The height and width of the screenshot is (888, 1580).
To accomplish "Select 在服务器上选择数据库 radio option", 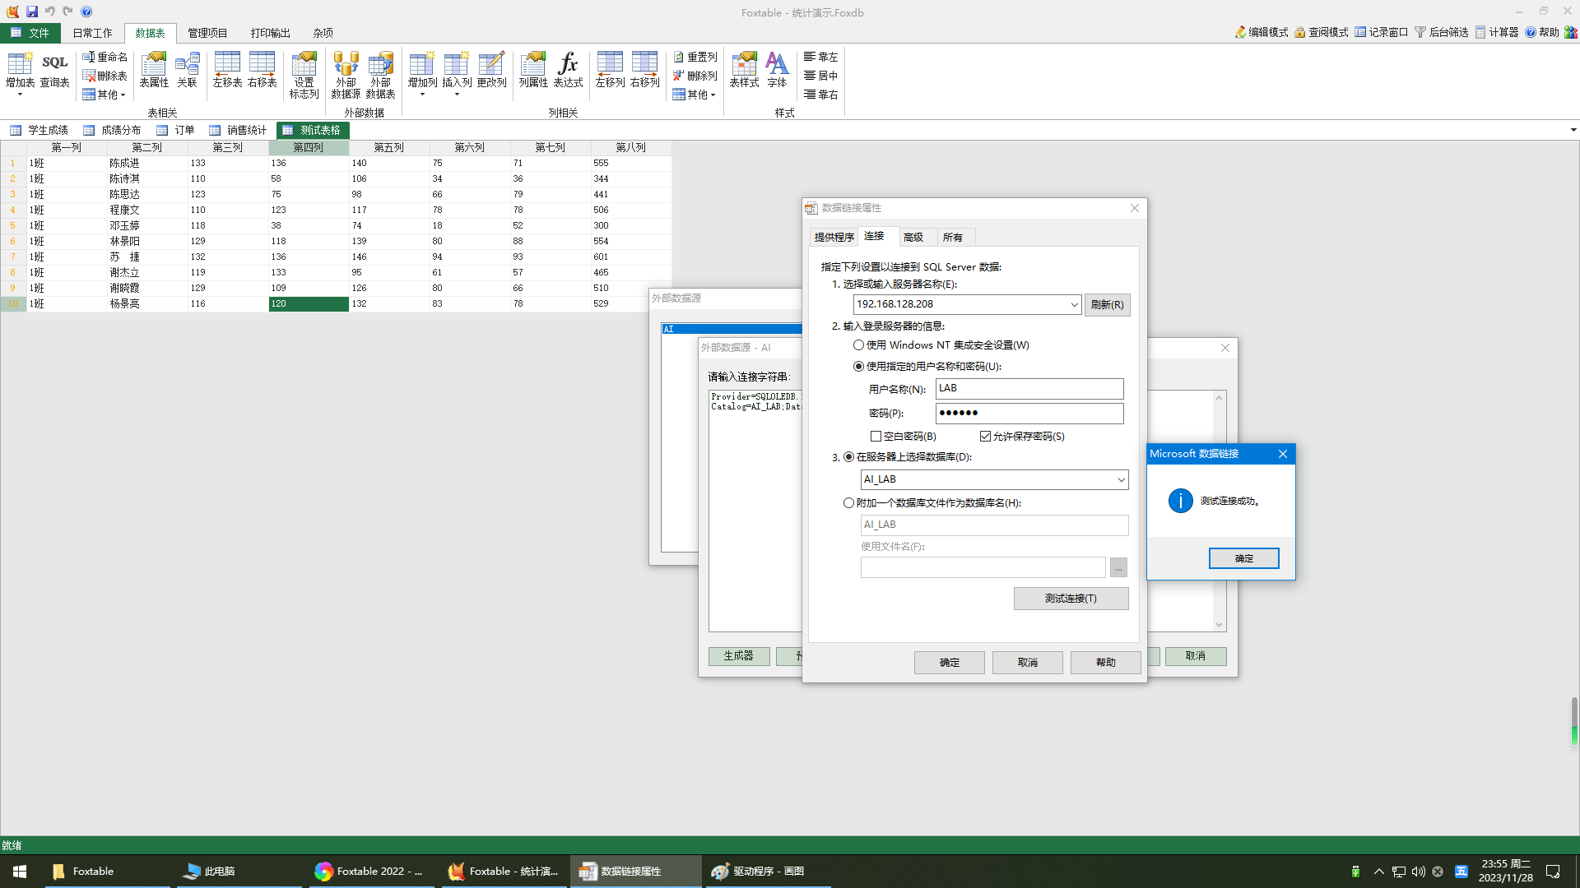I will tap(848, 457).
